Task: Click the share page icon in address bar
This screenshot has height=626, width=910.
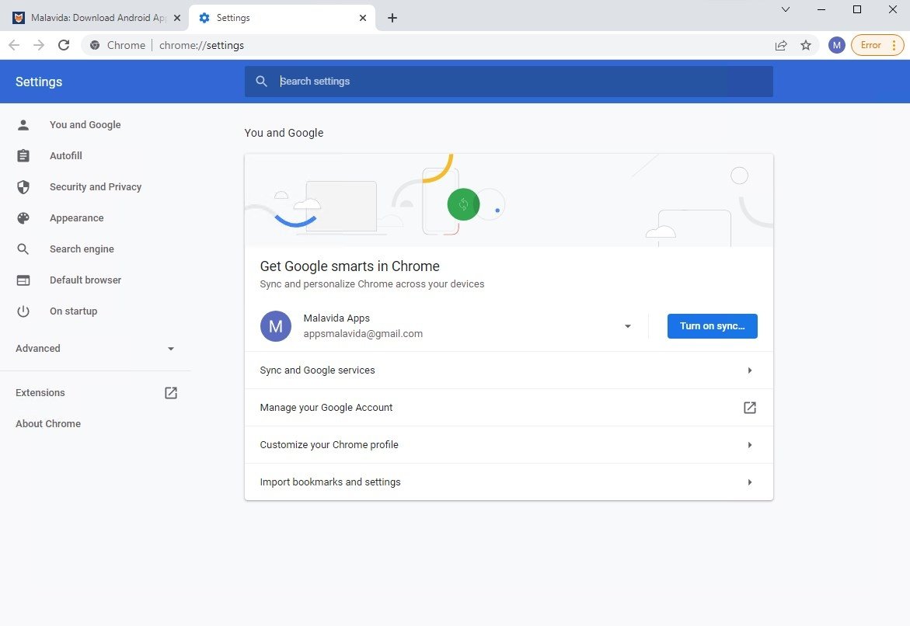Action: (x=781, y=45)
